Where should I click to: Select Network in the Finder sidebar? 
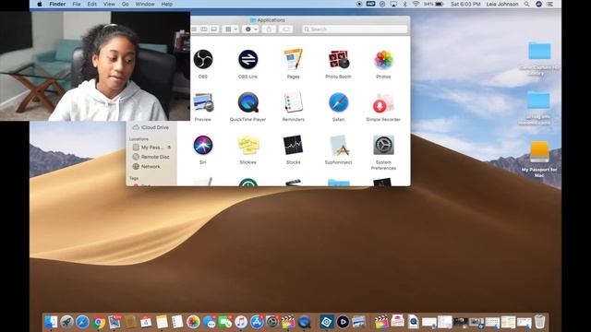tap(146, 166)
